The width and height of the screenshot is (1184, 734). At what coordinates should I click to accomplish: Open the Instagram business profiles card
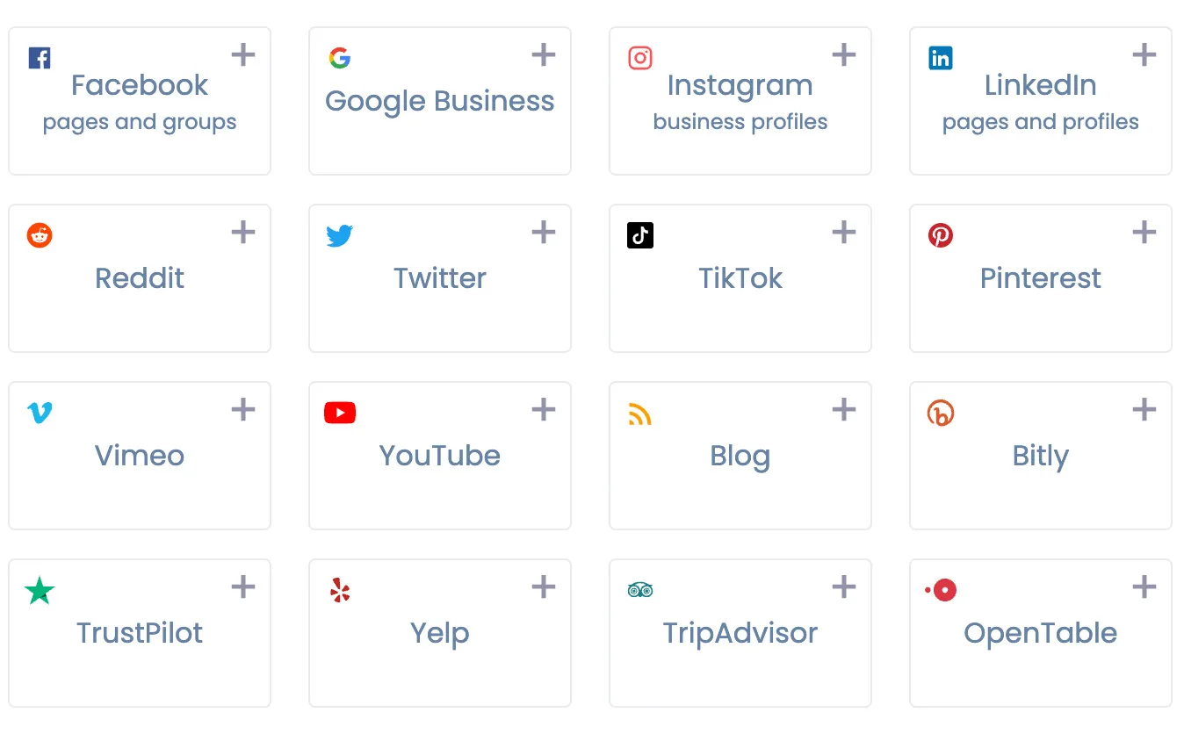(x=740, y=101)
